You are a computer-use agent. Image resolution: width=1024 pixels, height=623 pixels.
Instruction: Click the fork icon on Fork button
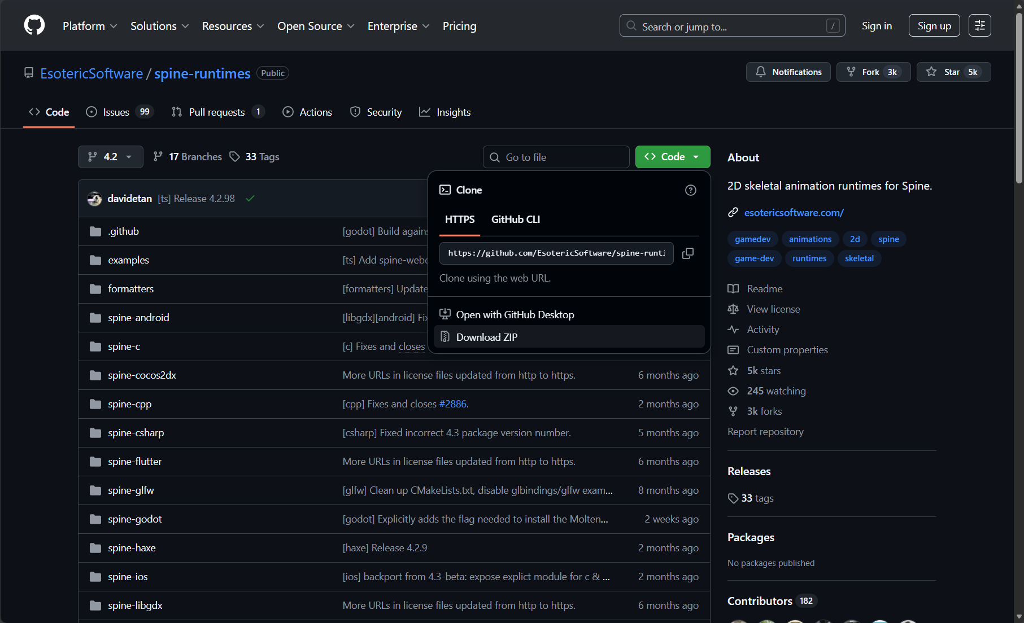[x=851, y=72]
